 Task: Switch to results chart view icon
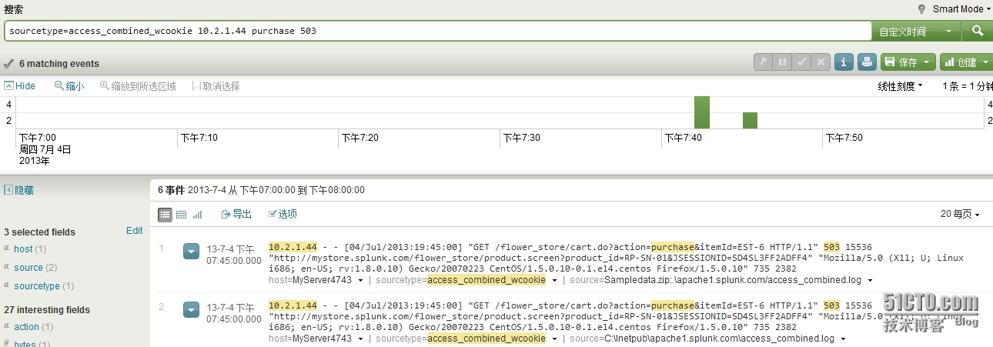tap(197, 215)
